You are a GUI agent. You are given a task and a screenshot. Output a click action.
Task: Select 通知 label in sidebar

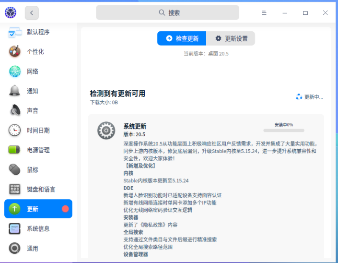click(x=33, y=91)
